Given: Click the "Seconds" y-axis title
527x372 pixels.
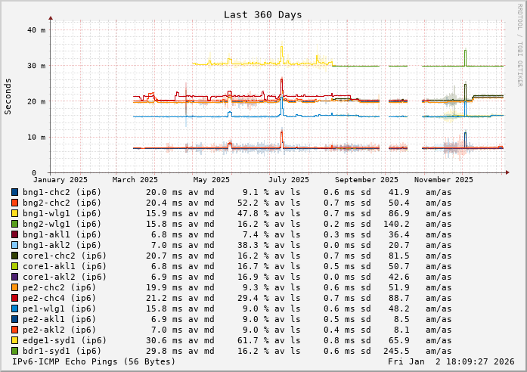Looking at the screenshot, I should click(x=8, y=96).
